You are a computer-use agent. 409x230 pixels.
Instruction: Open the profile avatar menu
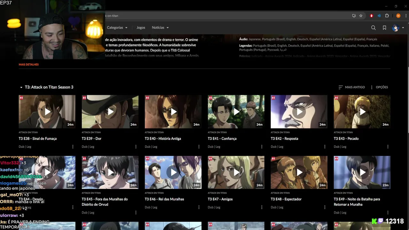click(396, 28)
